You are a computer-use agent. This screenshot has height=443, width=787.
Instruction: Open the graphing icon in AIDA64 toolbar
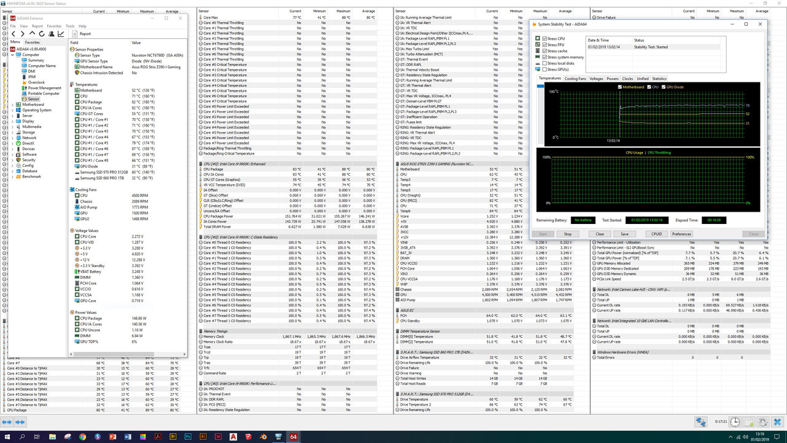(61, 34)
